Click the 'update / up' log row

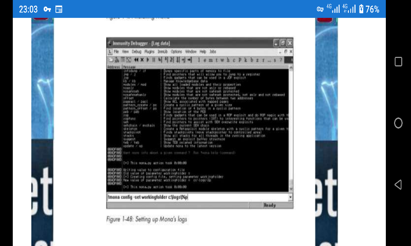[172, 146]
